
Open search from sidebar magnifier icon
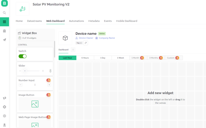pyautogui.click(x=5, y=13)
